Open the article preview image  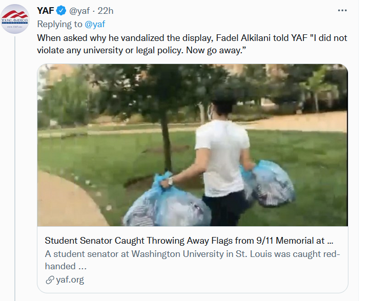coord(192,145)
